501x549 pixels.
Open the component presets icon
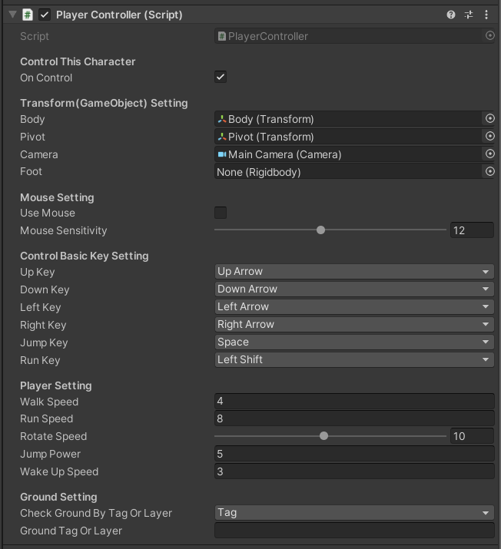tap(469, 15)
